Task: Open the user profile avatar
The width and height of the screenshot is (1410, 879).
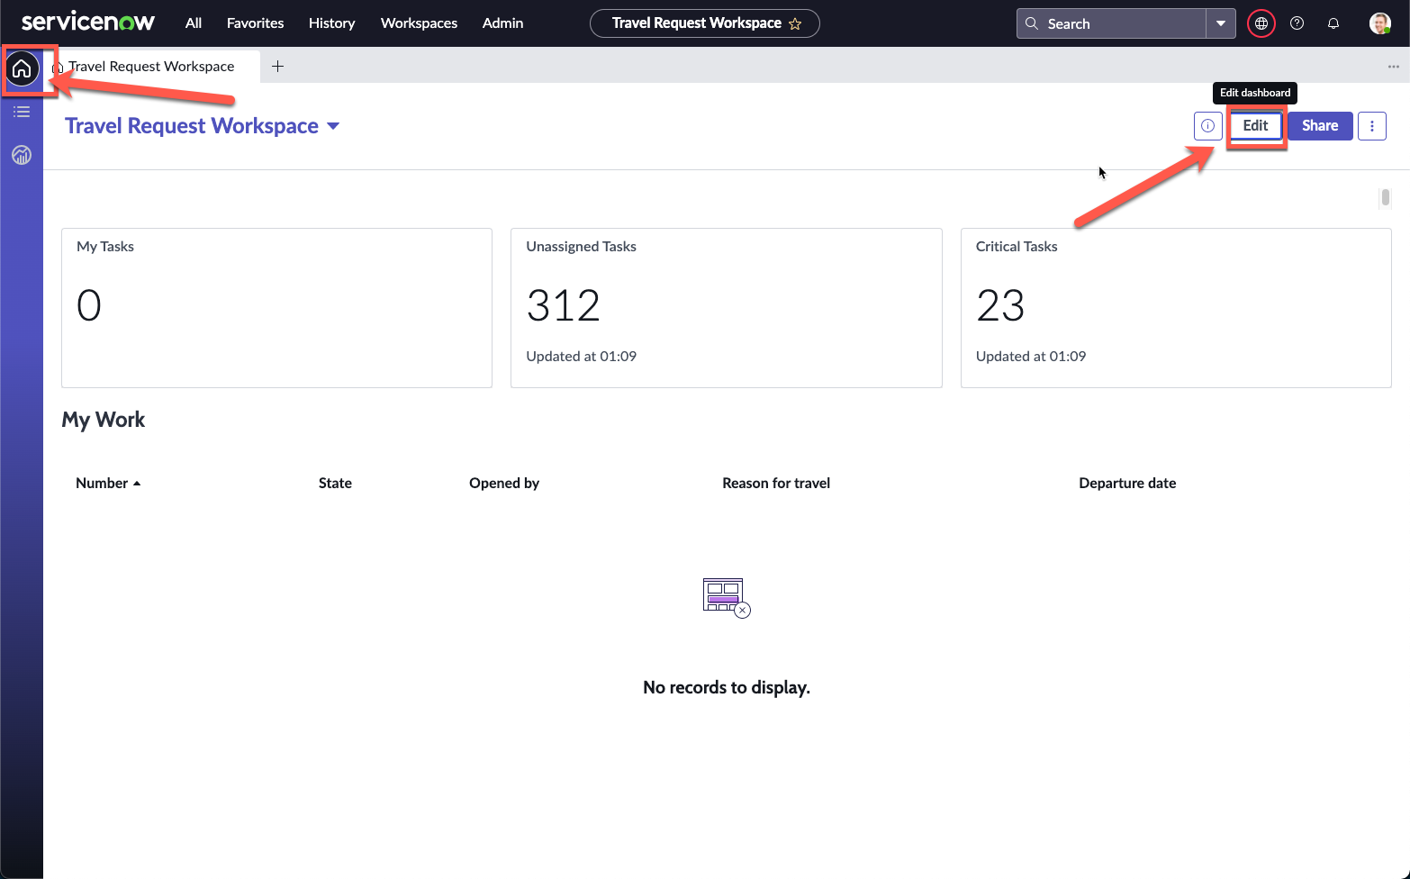Action: [x=1380, y=23]
